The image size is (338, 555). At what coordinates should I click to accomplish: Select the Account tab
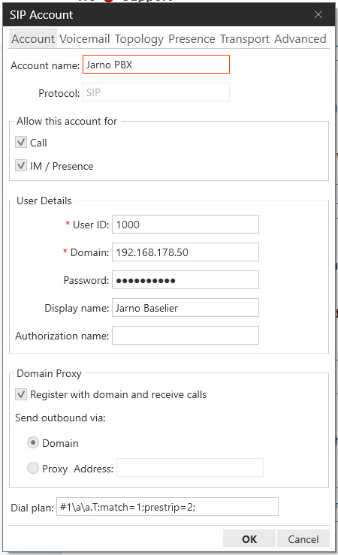tap(33, 38)
